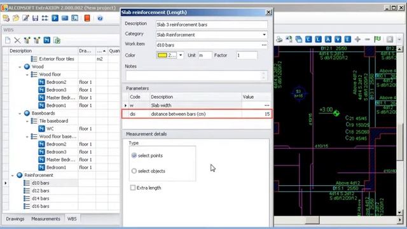Click the green flag icon in drawing toolbar
Image resolution: width=407 pixels, height=229 pixels.
click(377, 39)
